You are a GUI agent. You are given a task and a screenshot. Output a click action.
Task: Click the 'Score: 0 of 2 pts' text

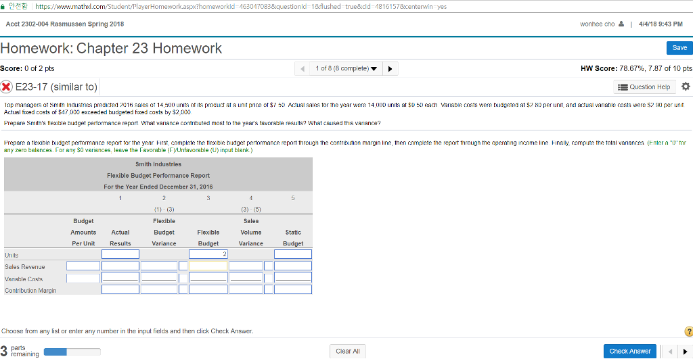pos(27,68)
